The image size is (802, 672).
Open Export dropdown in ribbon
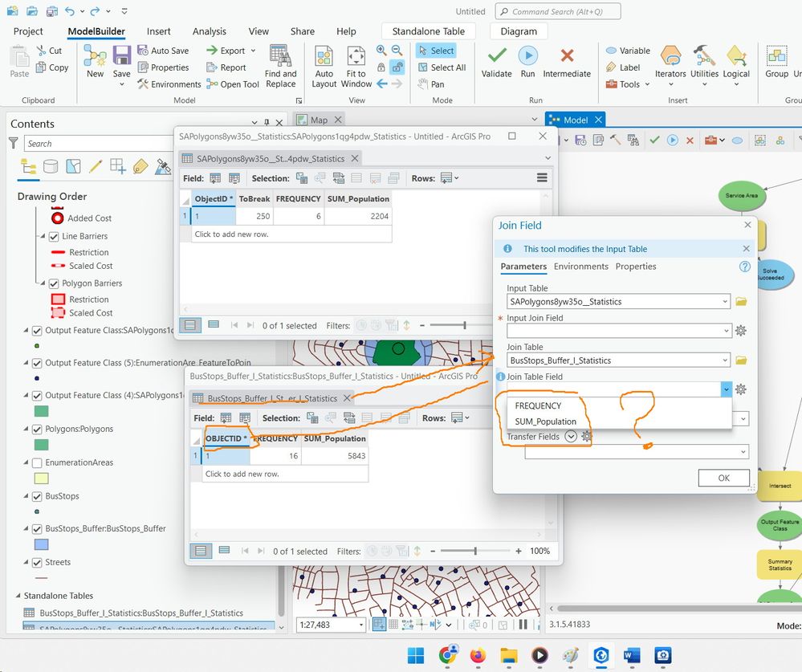[x=253, y=51]
